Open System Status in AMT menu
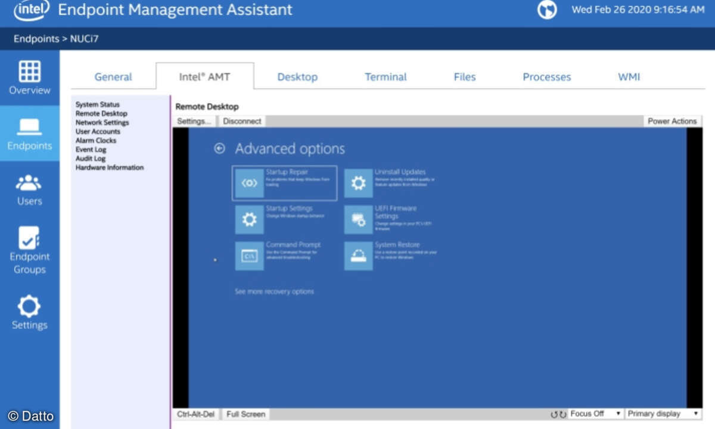 point(98,104)
